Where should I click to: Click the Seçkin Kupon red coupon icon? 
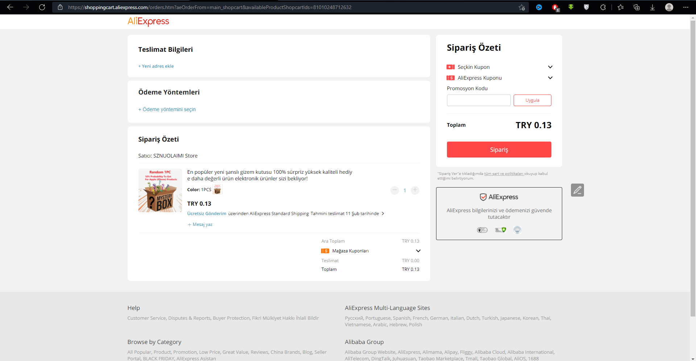click(x=451, y=67)
